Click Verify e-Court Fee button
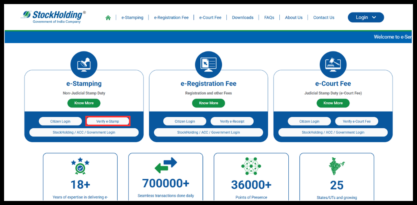Image resolution: width=417 pixels, height=205 pixels. pos(357,121)
